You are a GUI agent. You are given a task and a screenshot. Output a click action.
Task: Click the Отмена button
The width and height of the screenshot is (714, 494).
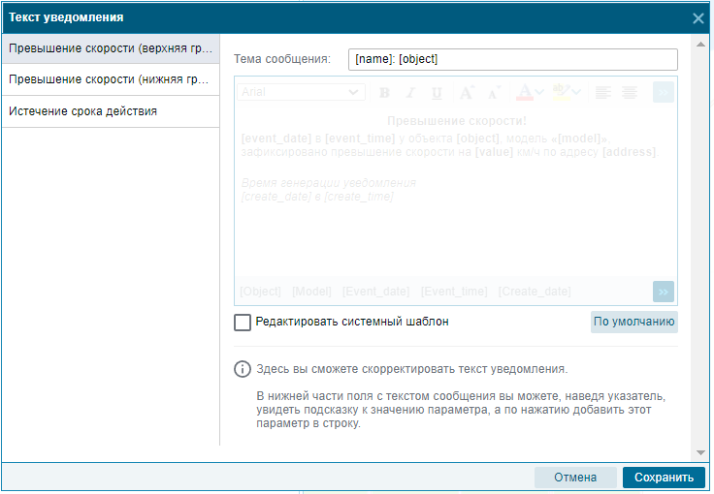(x=575, y=478)
